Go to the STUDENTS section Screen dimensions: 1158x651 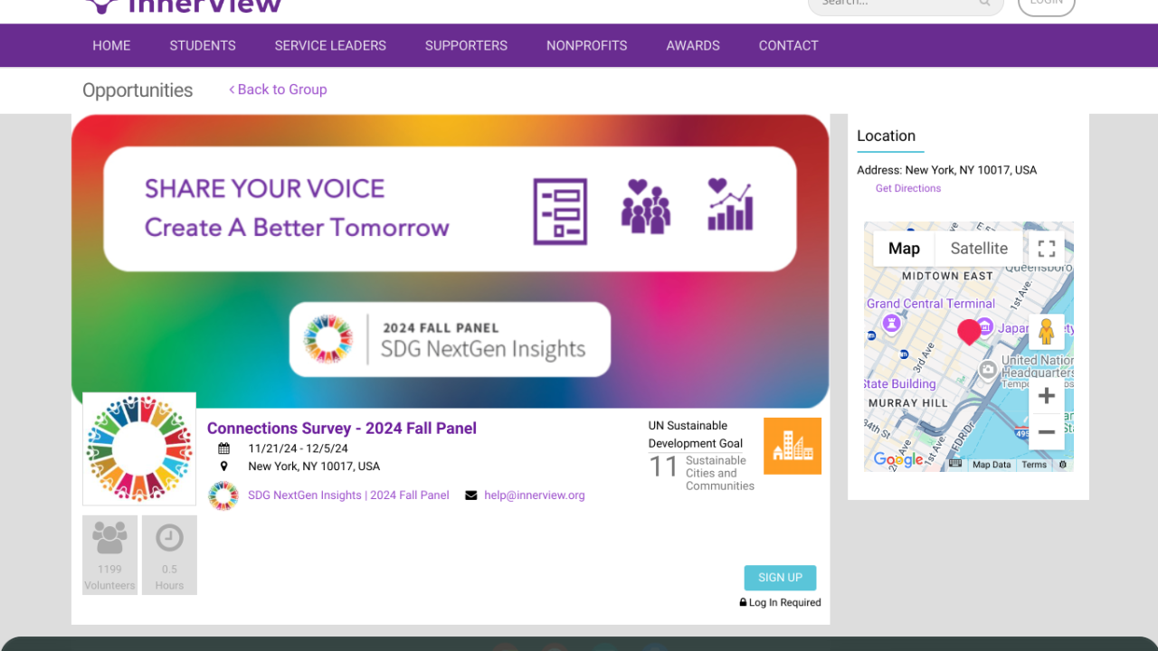[203, 45]
